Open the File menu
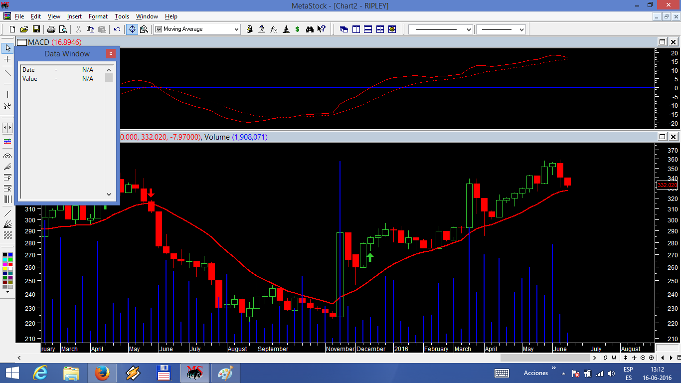 pos(19,16)
